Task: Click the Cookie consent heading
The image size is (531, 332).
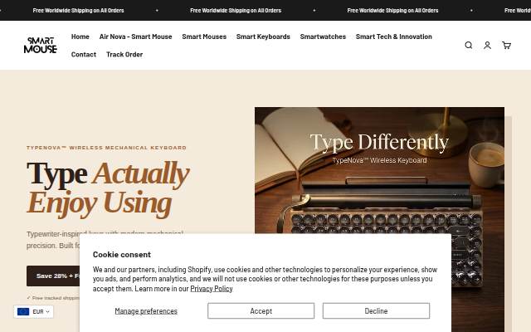Action: [122, 255]
